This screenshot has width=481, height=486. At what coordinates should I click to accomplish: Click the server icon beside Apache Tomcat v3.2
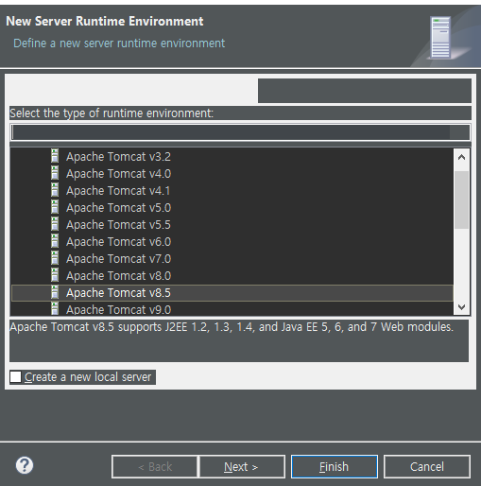click(x=55, y=156)
